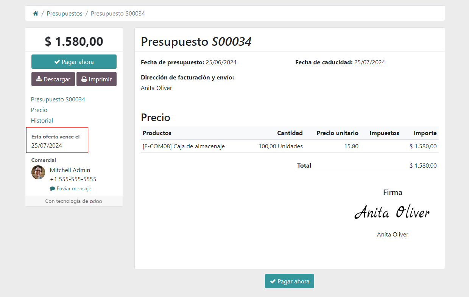Click the Anita Oliver signature image
Image resolution: width=469 pixels, height=297 pixels.
pos(392,212)
